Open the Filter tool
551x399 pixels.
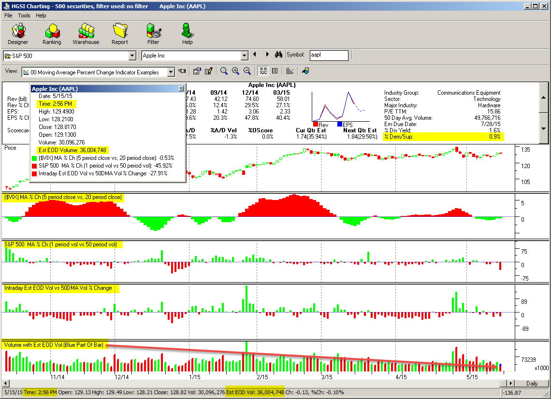pos(153,34)
